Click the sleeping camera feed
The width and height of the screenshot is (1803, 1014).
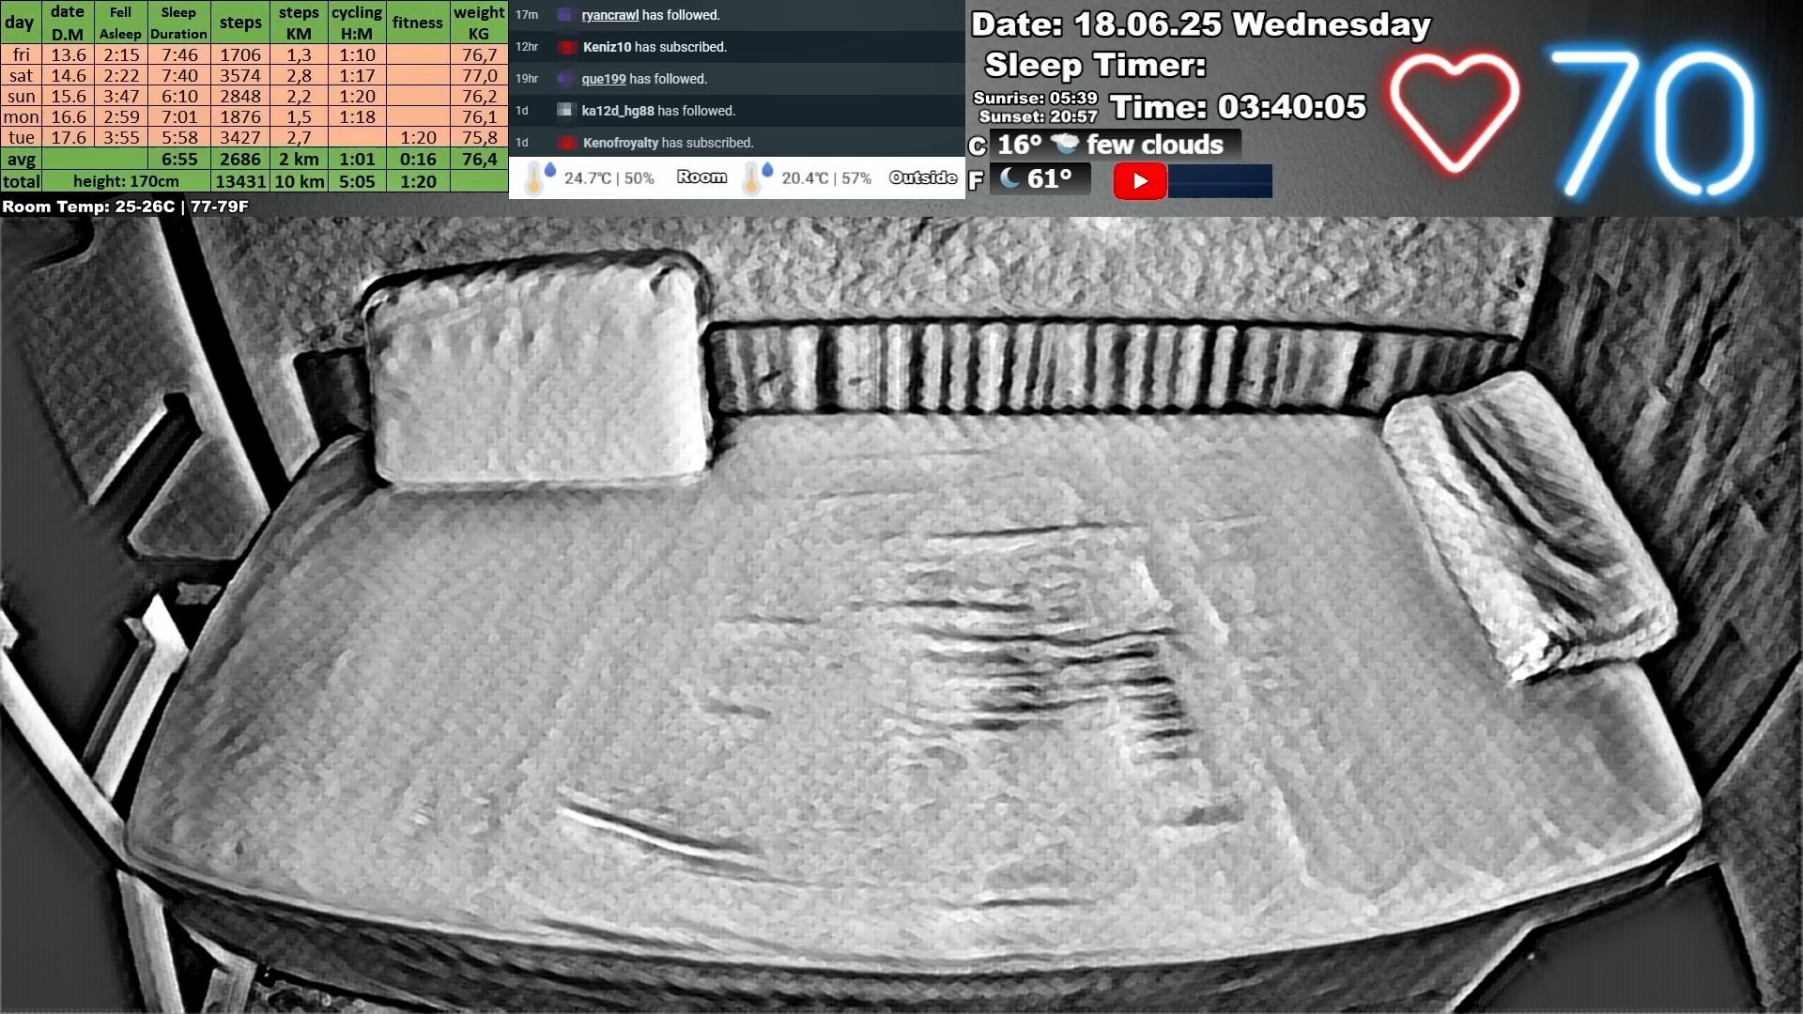pos(901,615)
